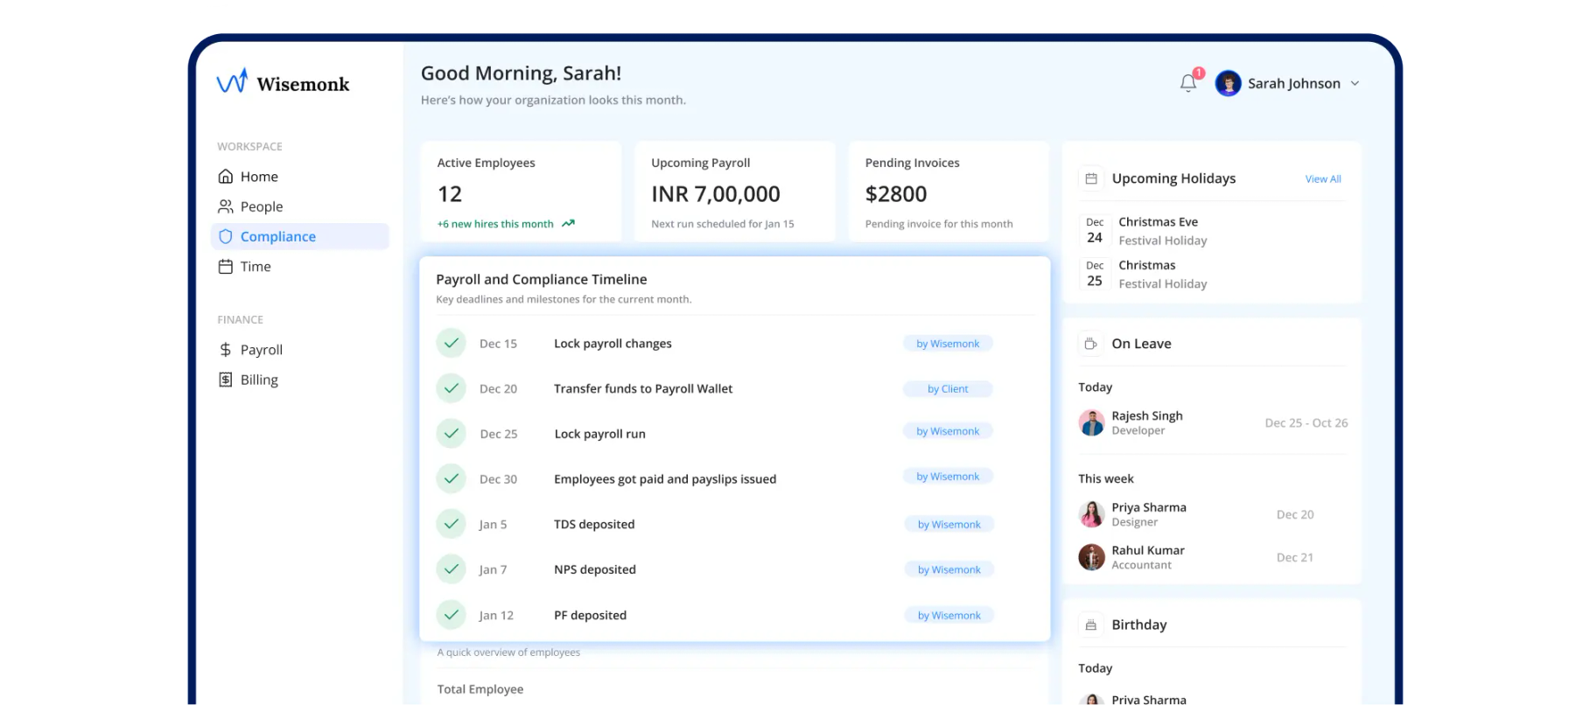Click '+6 new hires this month' text
This screenshot has height=705, width=1583.
[495, 224]
